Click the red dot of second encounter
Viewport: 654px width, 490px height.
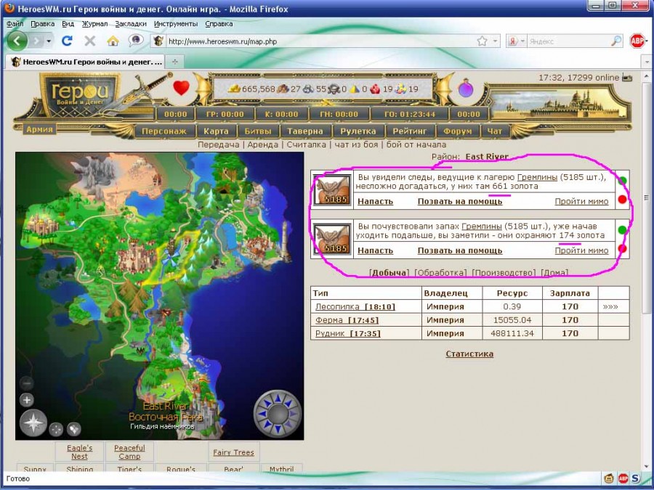622,248
